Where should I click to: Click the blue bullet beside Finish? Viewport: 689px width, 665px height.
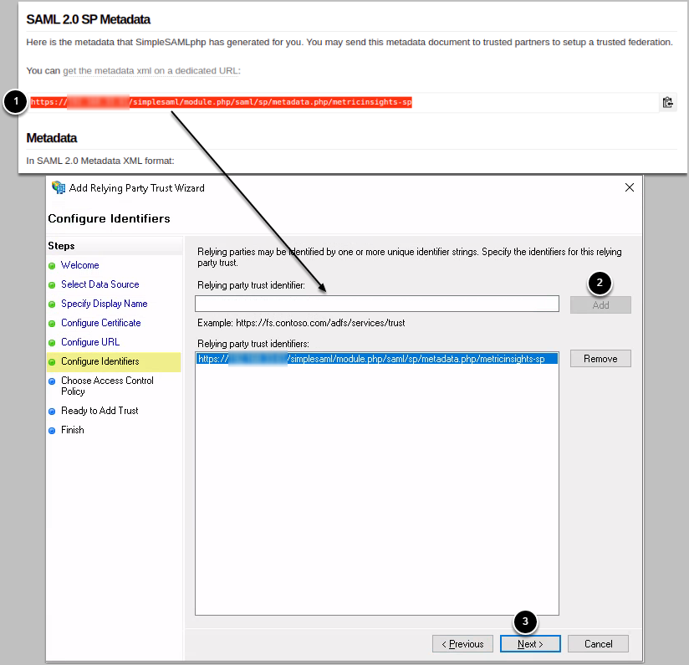(x=52, y=431)
